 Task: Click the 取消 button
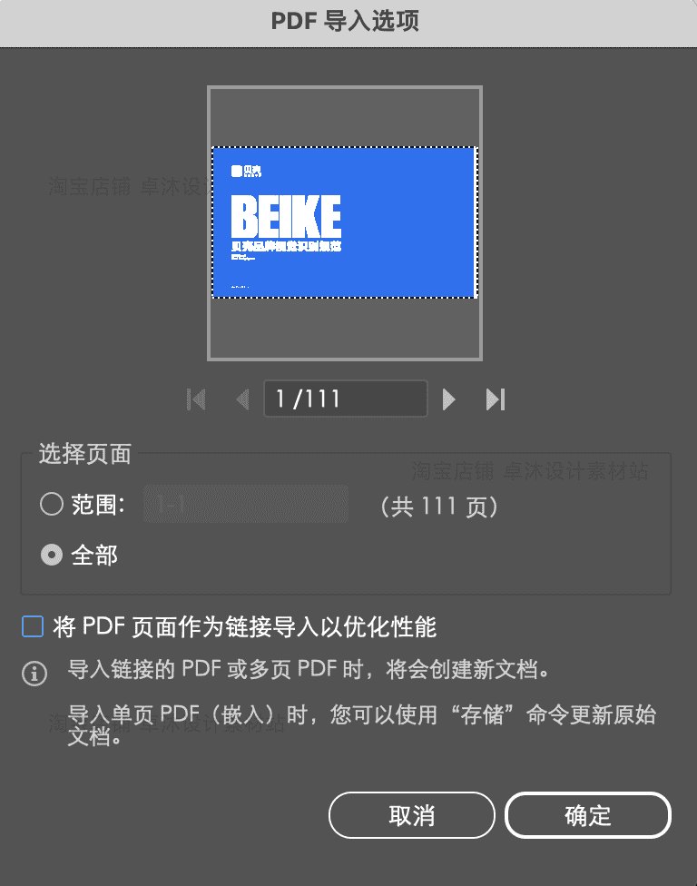412,815
